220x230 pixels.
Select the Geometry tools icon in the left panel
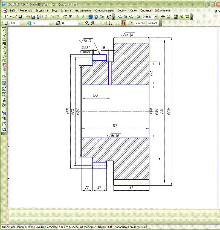click(x=4, y=31)
